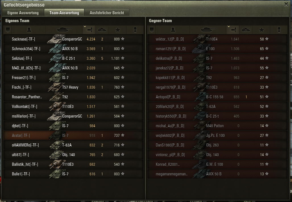Sort own team by tank vehicle icon

pyautogui.click(x=64, y=30)
